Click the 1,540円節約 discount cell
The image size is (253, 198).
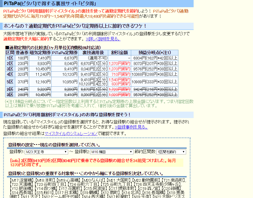(x=119, y=79)
